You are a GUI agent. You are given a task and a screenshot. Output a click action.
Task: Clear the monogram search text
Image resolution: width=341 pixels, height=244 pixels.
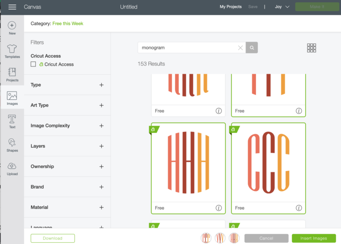(241, 48)
